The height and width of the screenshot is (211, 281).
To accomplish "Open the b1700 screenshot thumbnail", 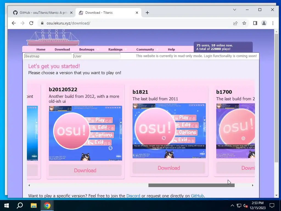I will click(x=235, y=131).
